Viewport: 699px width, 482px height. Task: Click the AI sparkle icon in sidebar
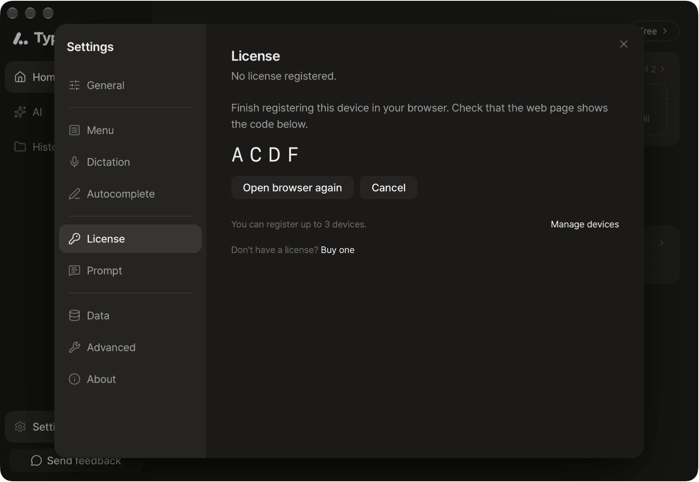tap(20, 112)
